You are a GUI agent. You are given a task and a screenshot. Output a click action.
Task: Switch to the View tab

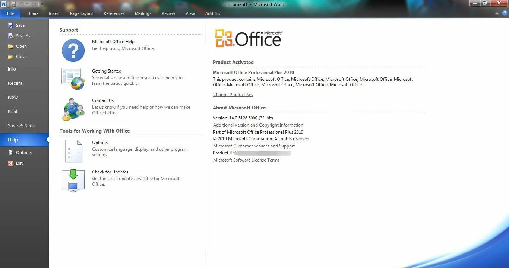pyautogui.click(x=190, y=13)
